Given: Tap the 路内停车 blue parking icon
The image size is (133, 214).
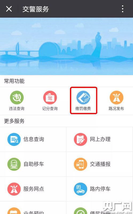Looking at the screenshot, I should pos(80,189).
